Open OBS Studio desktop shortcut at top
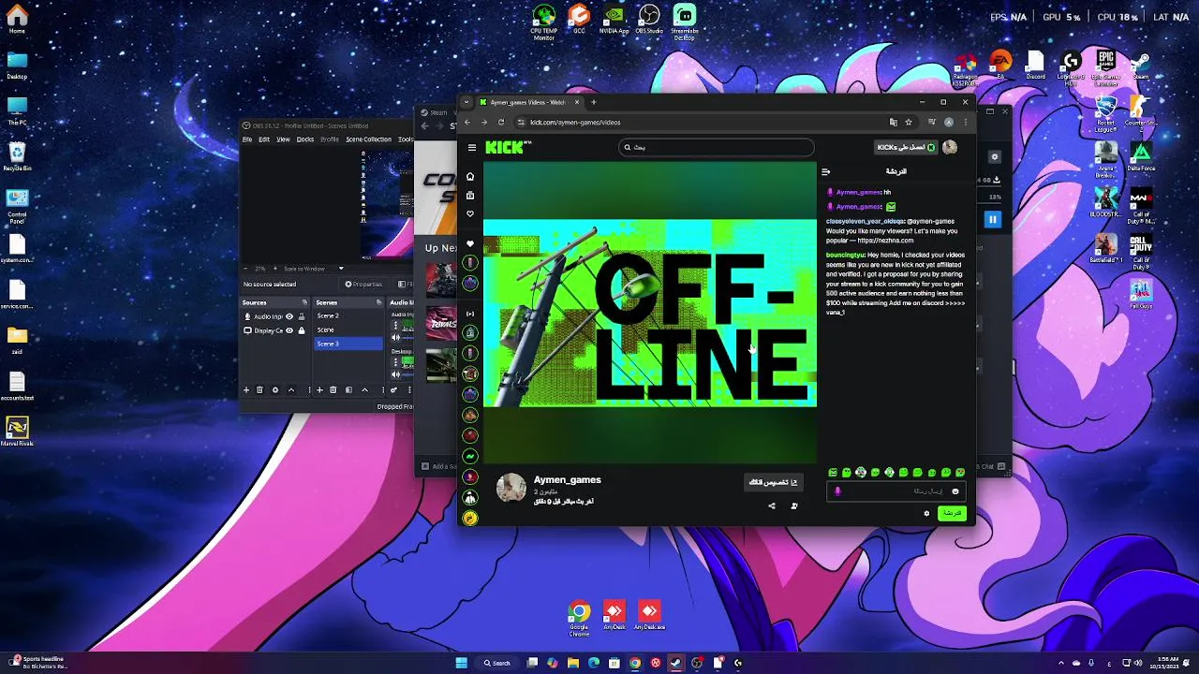This screenshot has width=1199, height=674. click(649, 20)
